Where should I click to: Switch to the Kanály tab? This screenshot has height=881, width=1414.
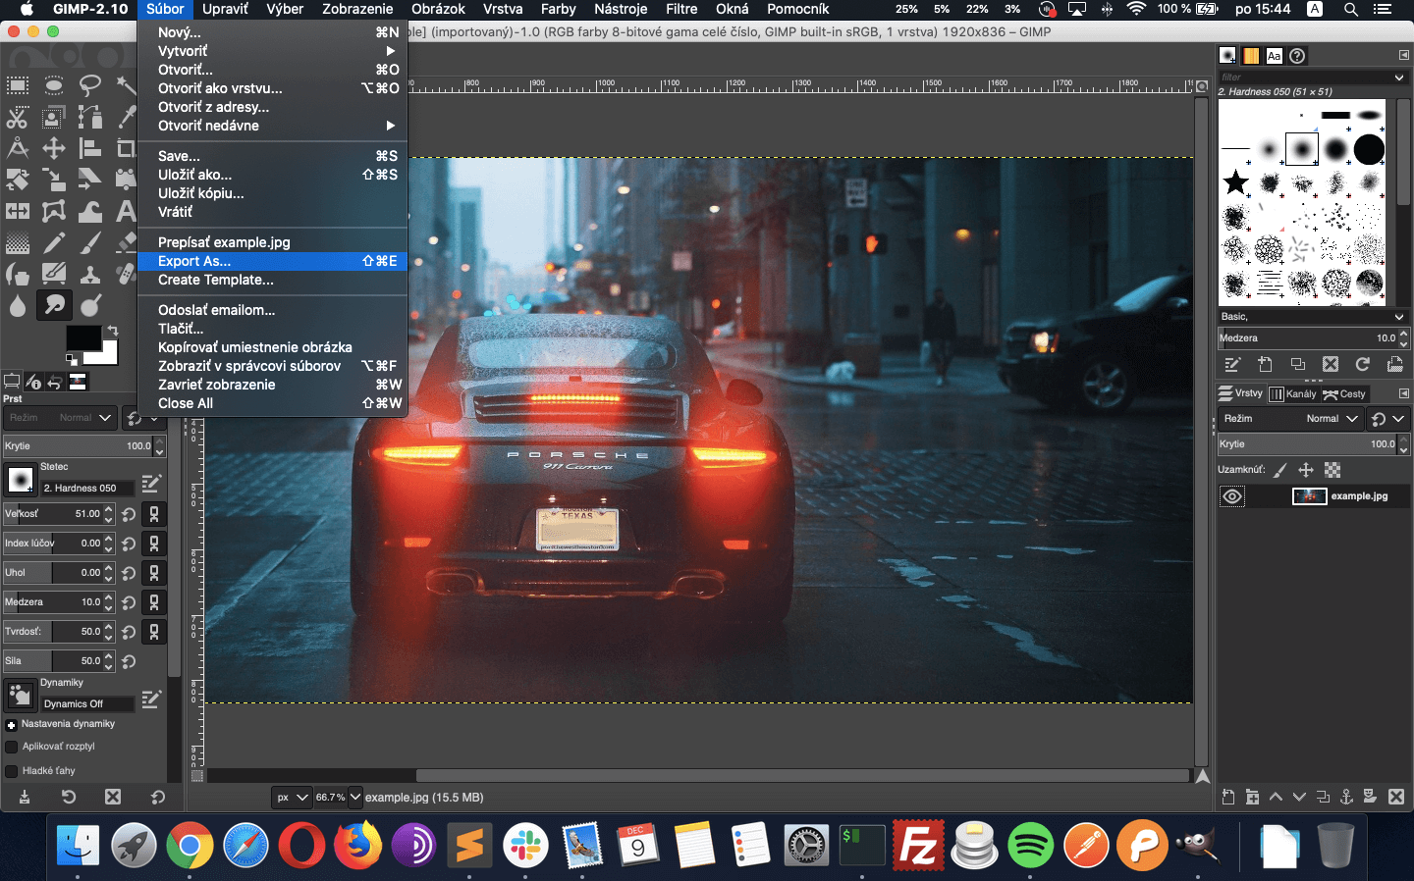(1291, 394)
